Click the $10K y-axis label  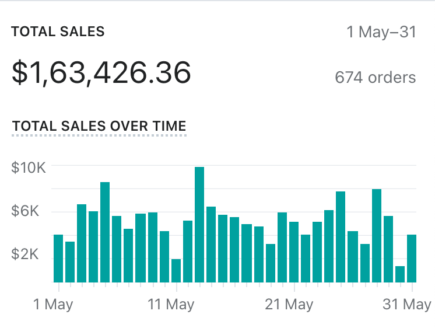(28, 168)
